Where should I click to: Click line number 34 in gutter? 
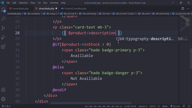pyautogui.click(x=17, y=67)
